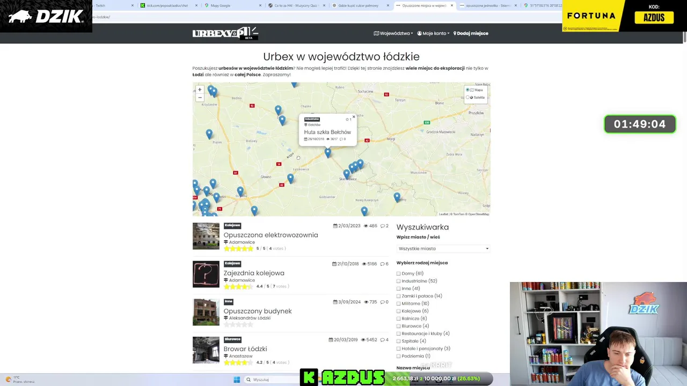Click the map pin below the Huta szkła popup
This screenshot has height=386, width=687.
pos(328,153)
